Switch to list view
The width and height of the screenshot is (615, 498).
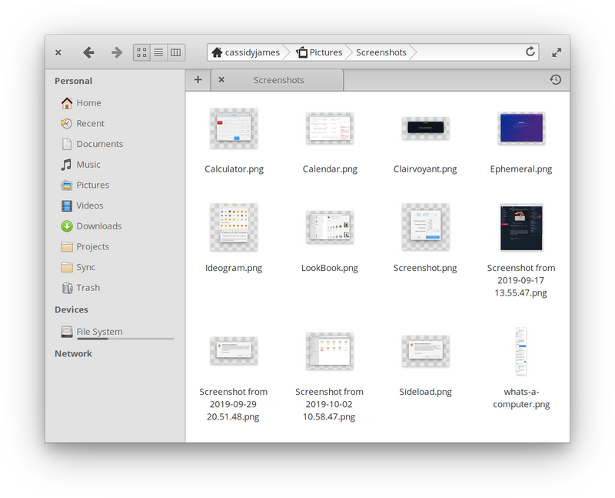point(158,52)
